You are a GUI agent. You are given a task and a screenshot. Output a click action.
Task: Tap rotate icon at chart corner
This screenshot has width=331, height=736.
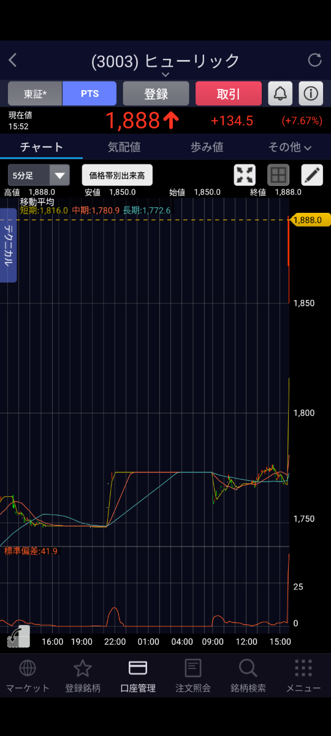pyautogui.click(x=18, y=637)
